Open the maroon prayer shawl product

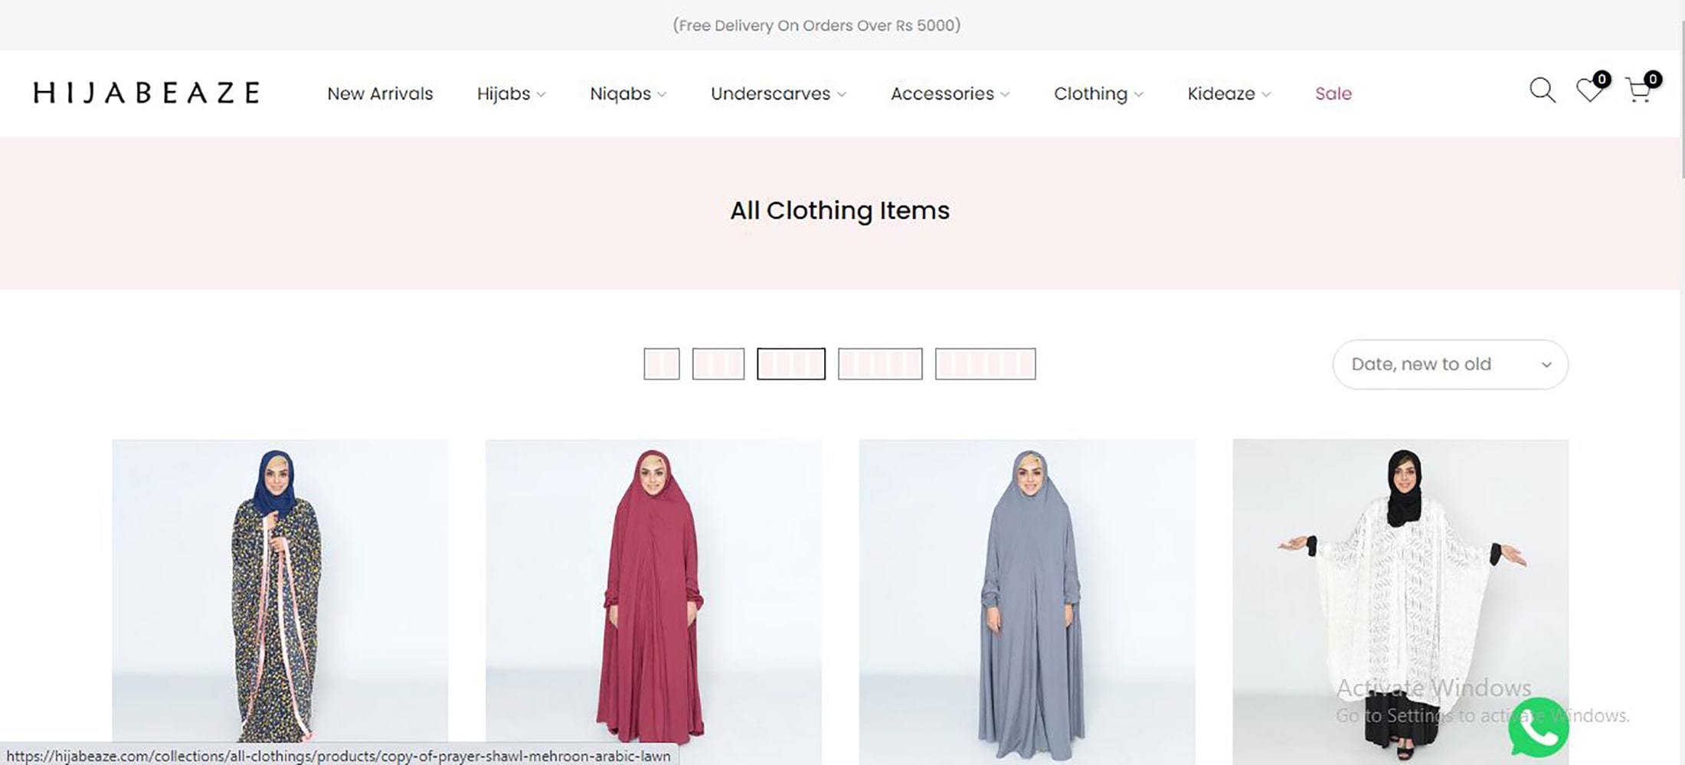pyautogui.click(x=653, y=597)
